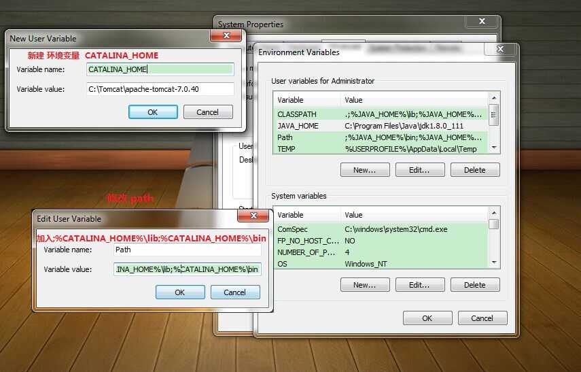Focus the Path variable name field
This screenshot has width=581, height=372.
187,250
